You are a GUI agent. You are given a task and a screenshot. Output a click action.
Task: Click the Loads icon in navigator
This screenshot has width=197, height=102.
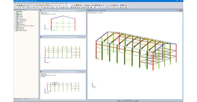(18, 13)
